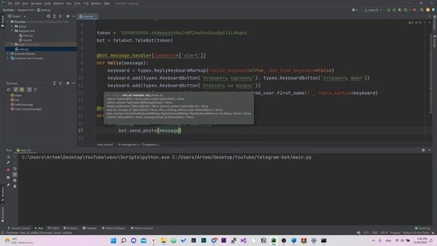This screenshot has width=437, height=246.
Task: Open the File menu
Action: (10, 3)
